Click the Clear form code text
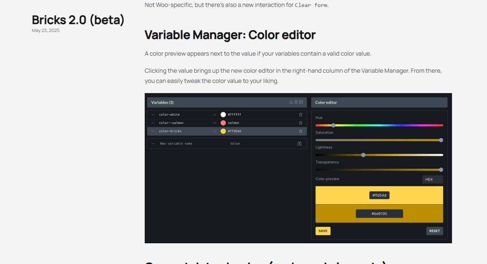 [x=311, y=5]
